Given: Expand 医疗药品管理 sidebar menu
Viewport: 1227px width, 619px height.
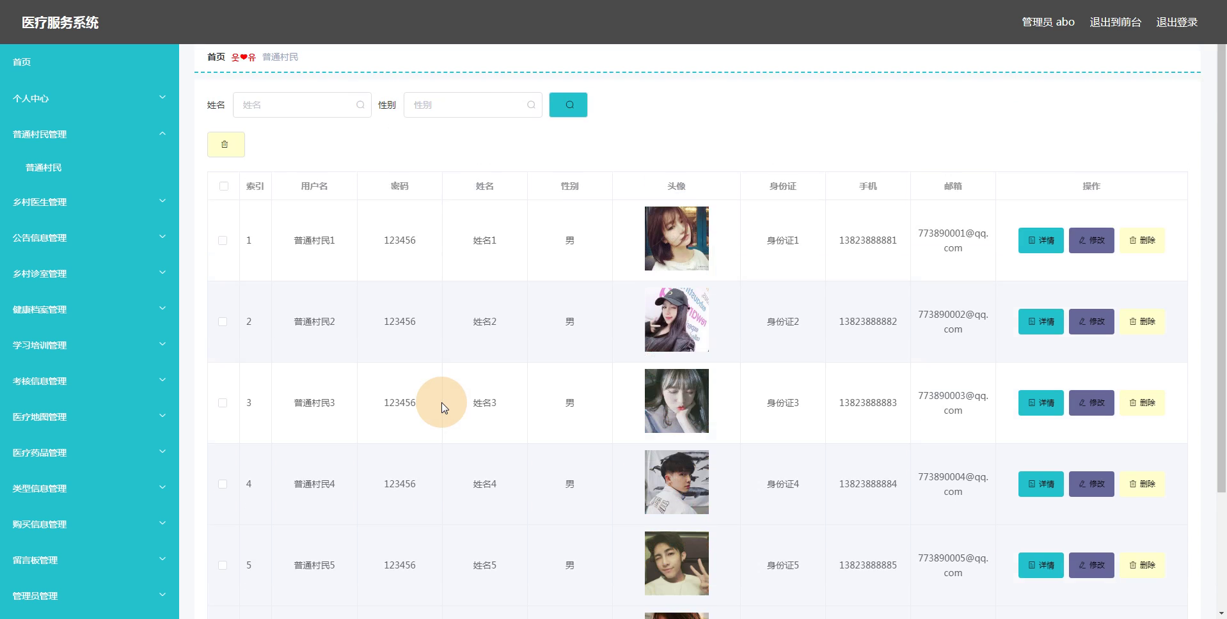Looking at the screenshot, I should (90, 452).
